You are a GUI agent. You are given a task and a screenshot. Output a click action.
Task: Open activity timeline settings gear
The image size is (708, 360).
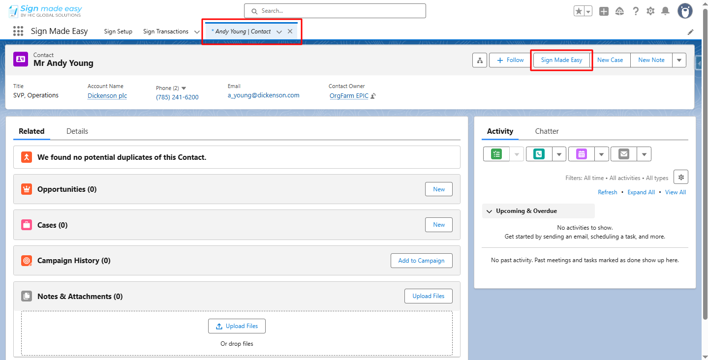[x=681, y=177]
